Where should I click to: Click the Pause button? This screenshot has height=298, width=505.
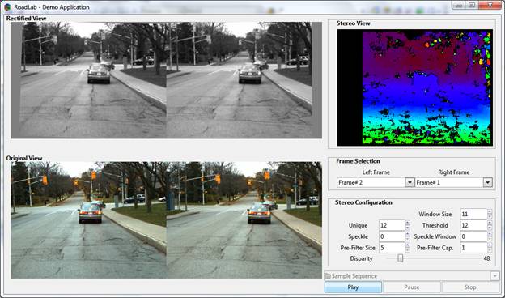coord(412,287)
